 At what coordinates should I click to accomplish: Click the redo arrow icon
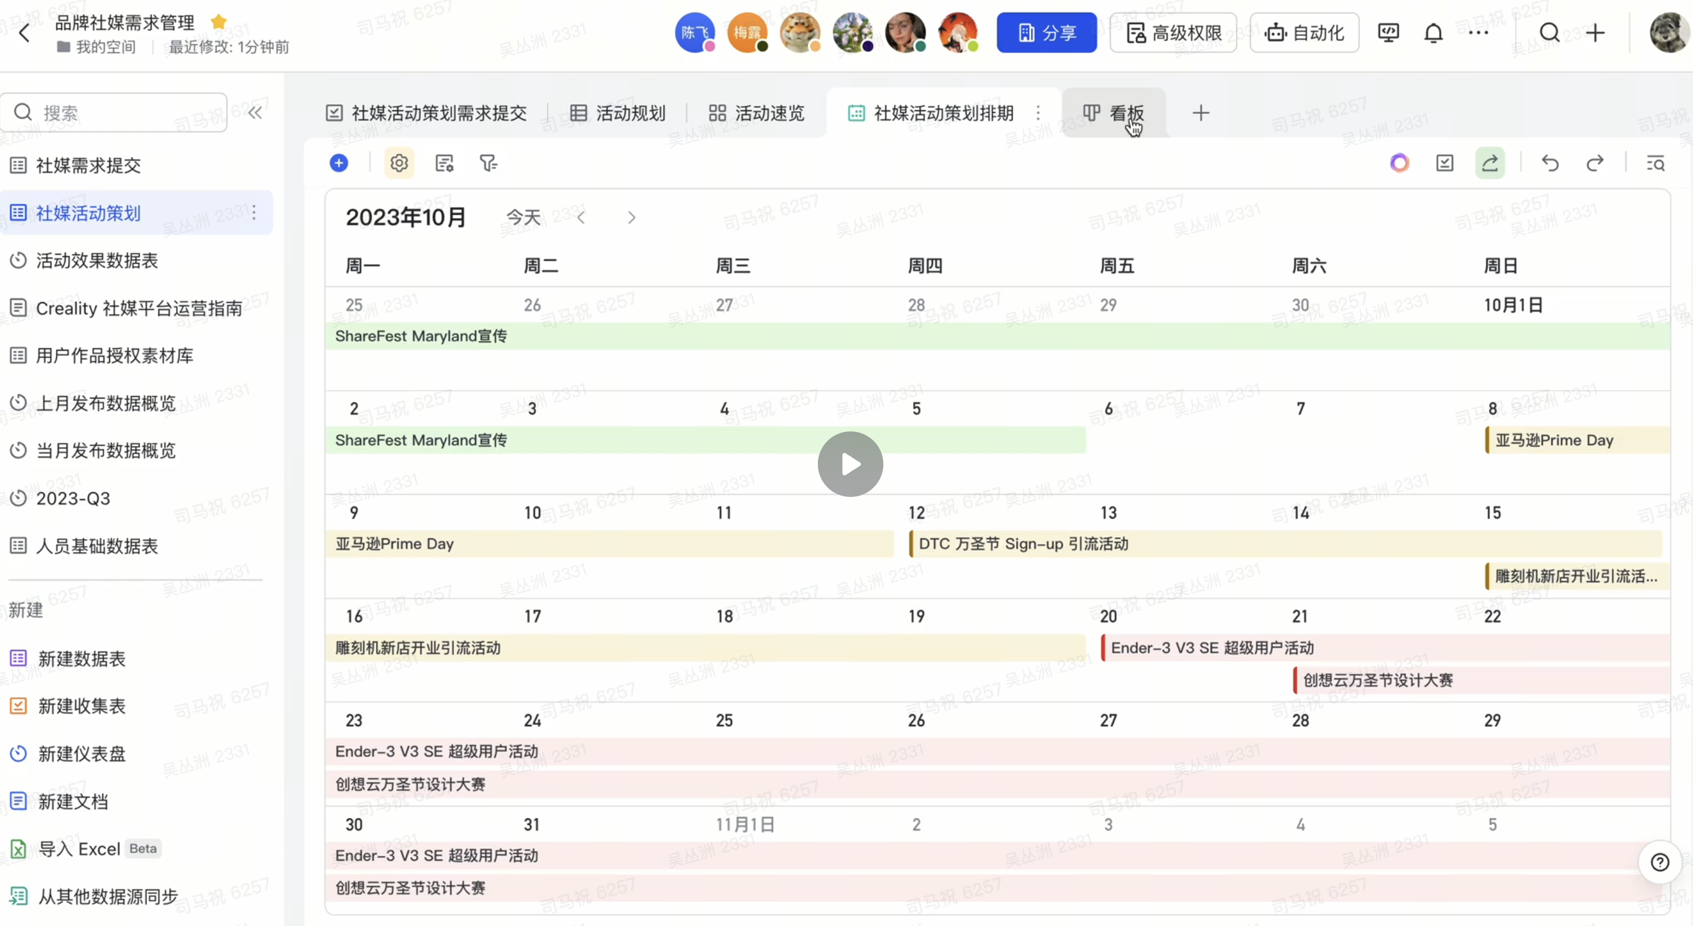point(1594,163)
